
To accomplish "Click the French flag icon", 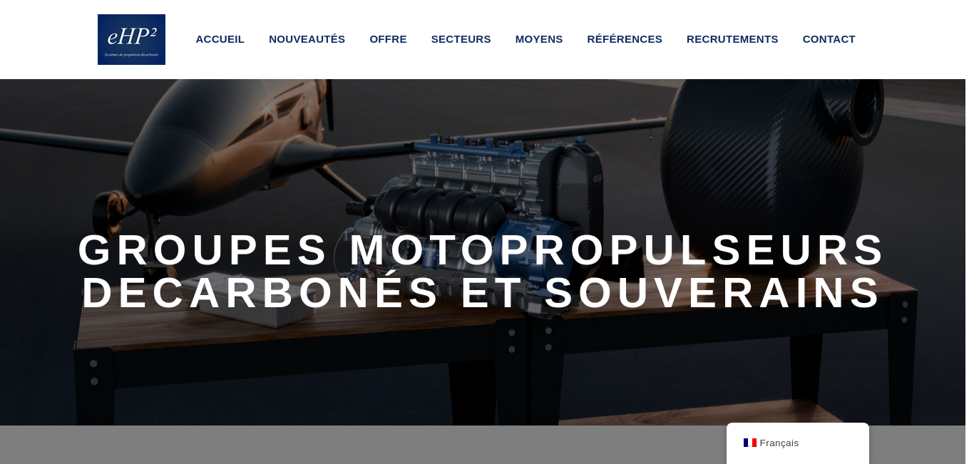I will point(750,443).
